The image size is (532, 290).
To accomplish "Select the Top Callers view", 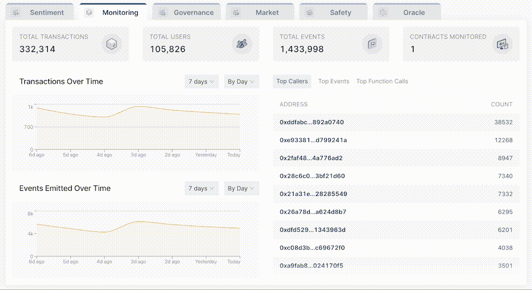I will point(292,81).
